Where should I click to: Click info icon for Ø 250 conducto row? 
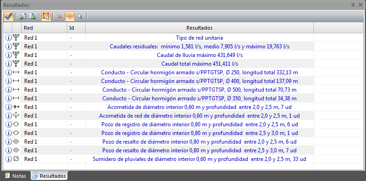(x=8, y=72)
